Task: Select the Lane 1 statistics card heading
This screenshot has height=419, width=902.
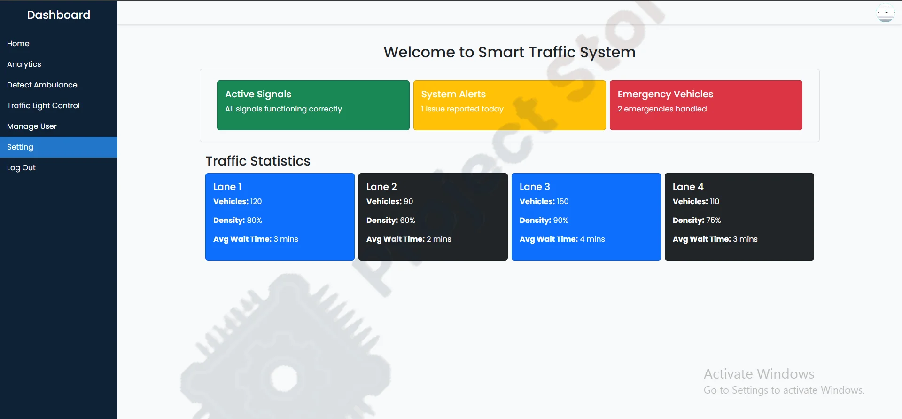Action: [x=227, y=187]
